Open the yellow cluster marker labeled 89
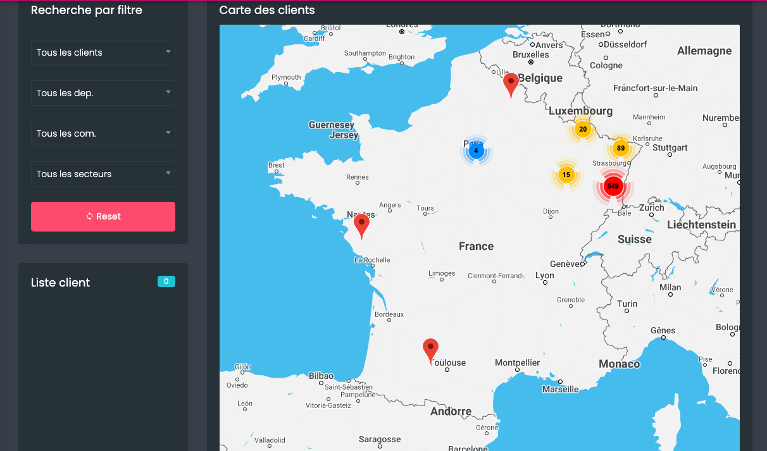This screenshot has height=451, width=767. tap(620, 149)
